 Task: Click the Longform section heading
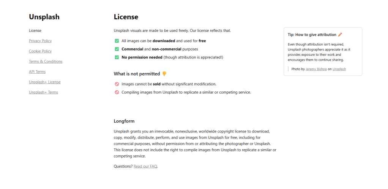[x=124, y=121]
